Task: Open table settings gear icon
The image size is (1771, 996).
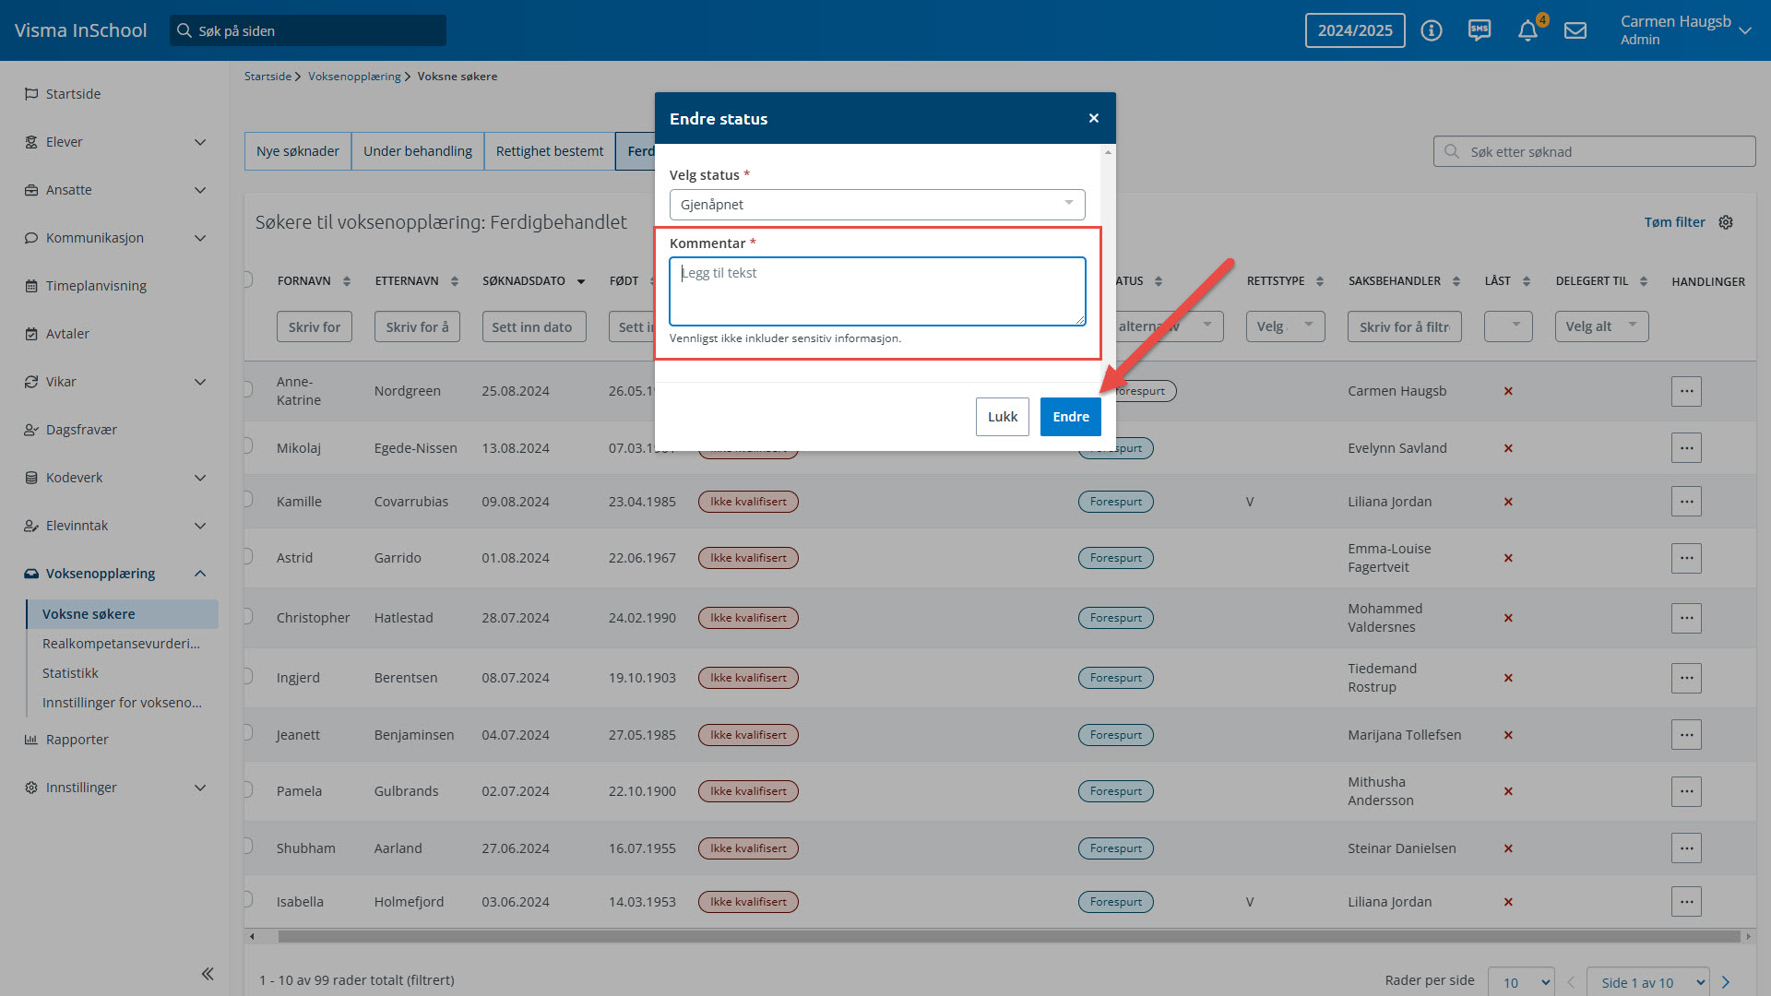Action: (1726, 222)
